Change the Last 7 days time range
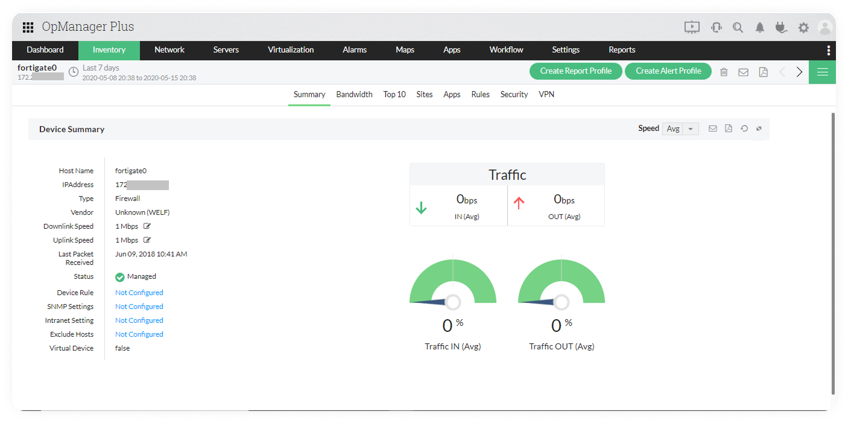Screen dimensions: 848x423 (101, 68)
